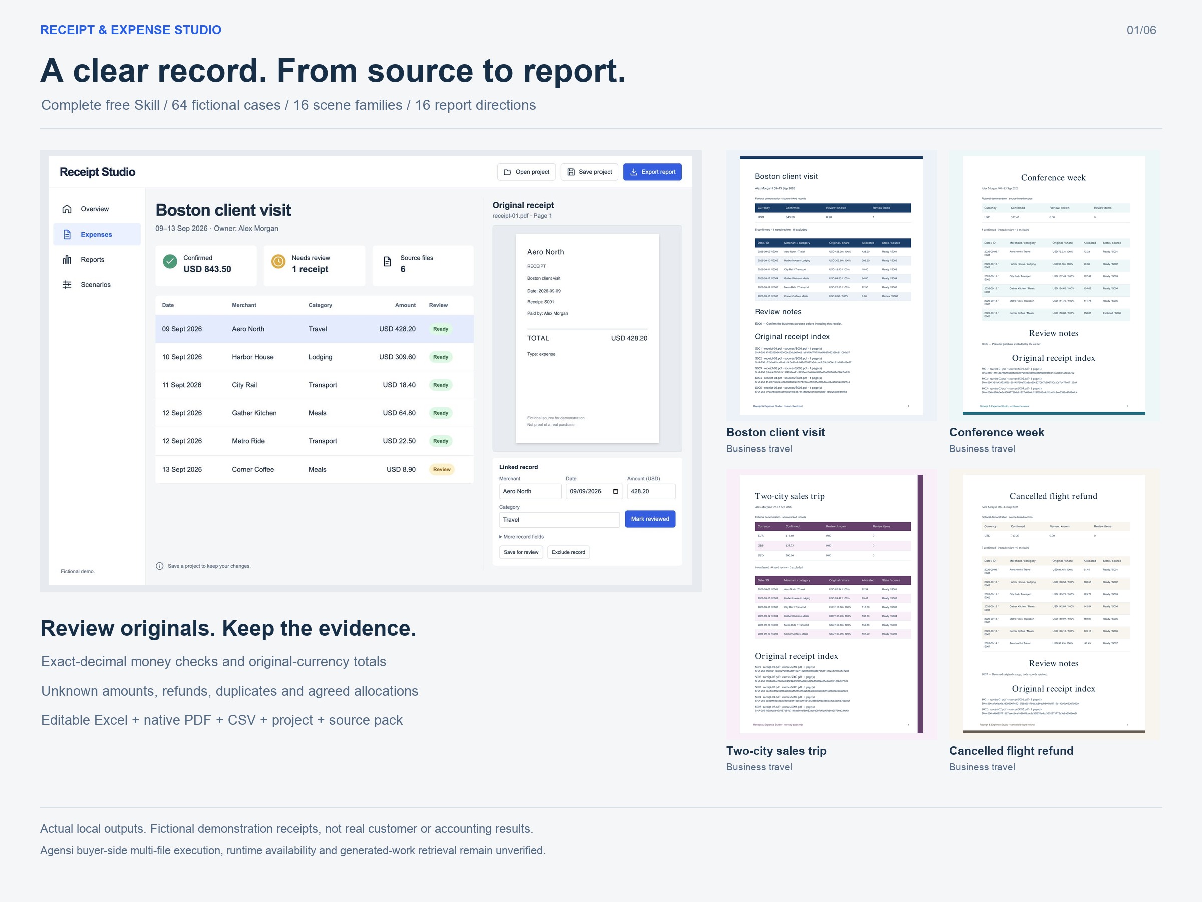Click the Amount column header
1202x902 pixels.
point(405,305)
